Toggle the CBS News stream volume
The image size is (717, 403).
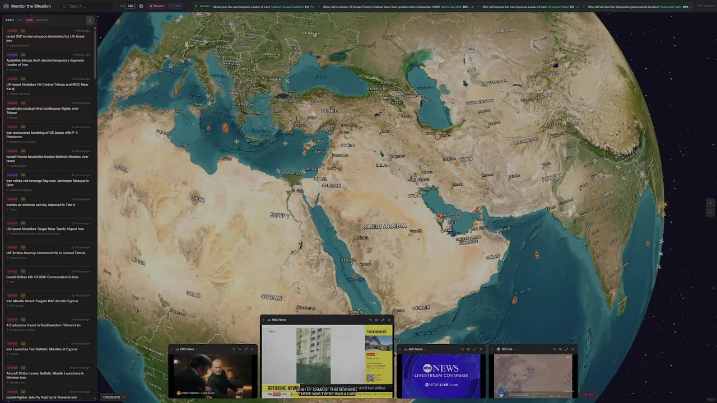click(x=240, y=349)
